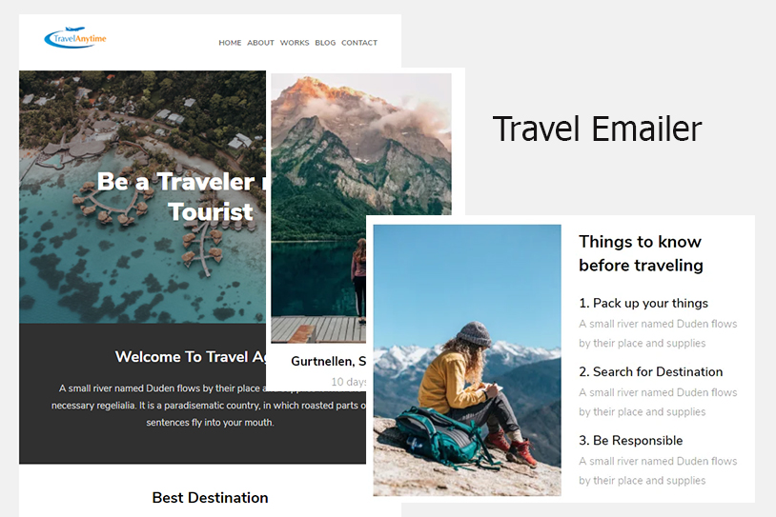The width and height of the screenshot is (776, 517).
Task: Select '1. Pack up your things' item
Action: (x=643, y=303)
